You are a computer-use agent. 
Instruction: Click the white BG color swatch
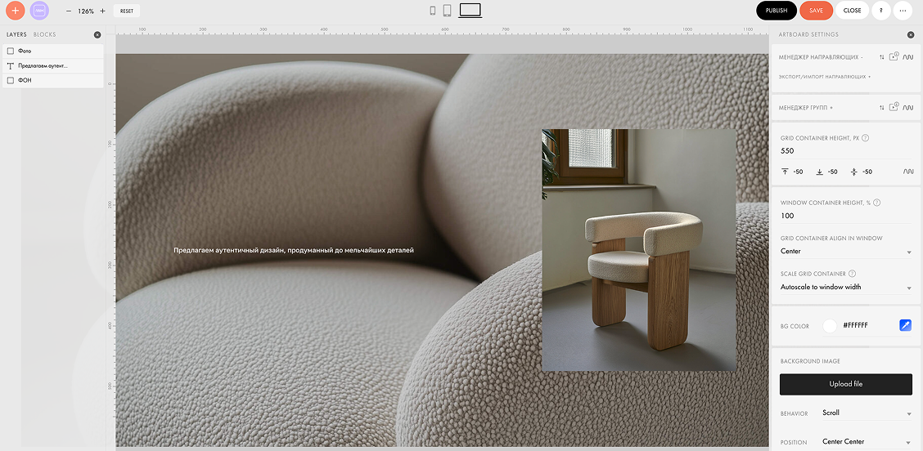click(x=830, y=325)
